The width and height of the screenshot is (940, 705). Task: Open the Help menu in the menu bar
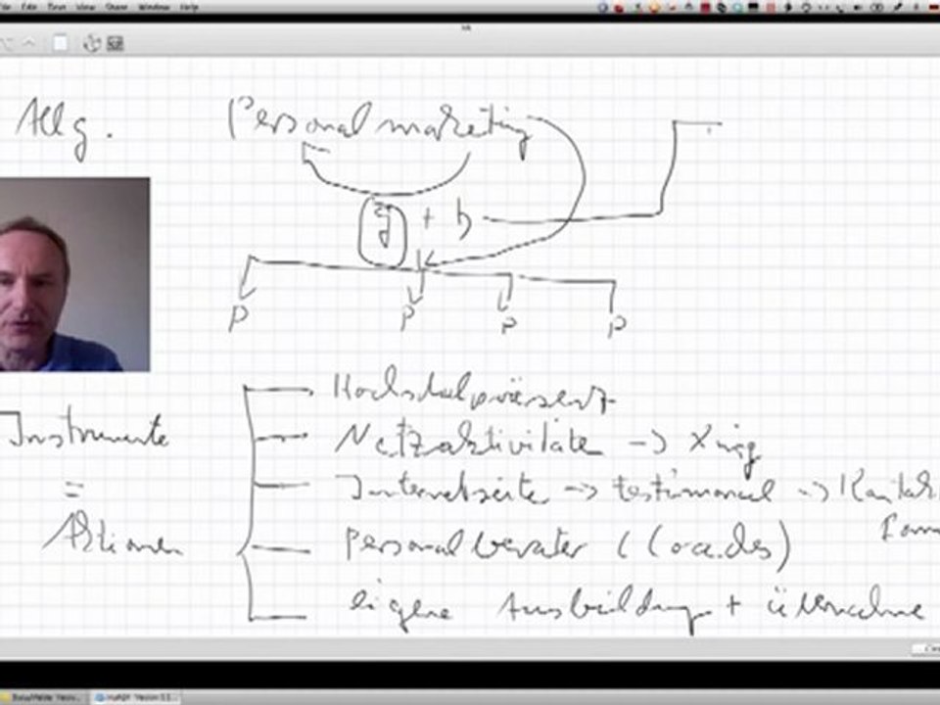[x=189, y=7]
